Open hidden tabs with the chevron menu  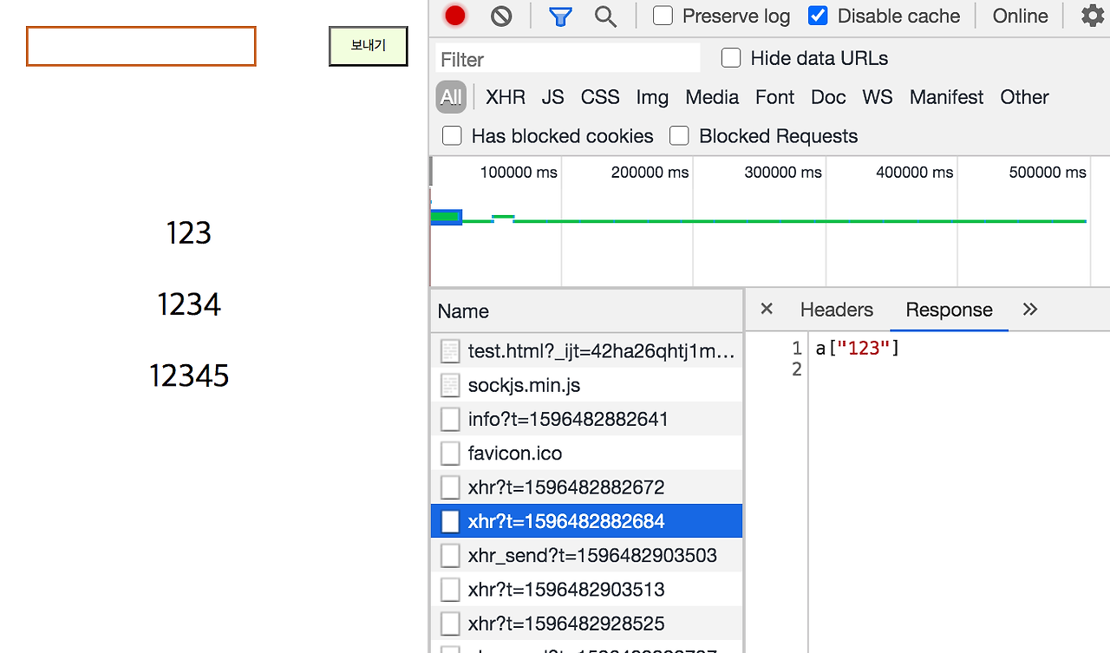point(1030,309)
